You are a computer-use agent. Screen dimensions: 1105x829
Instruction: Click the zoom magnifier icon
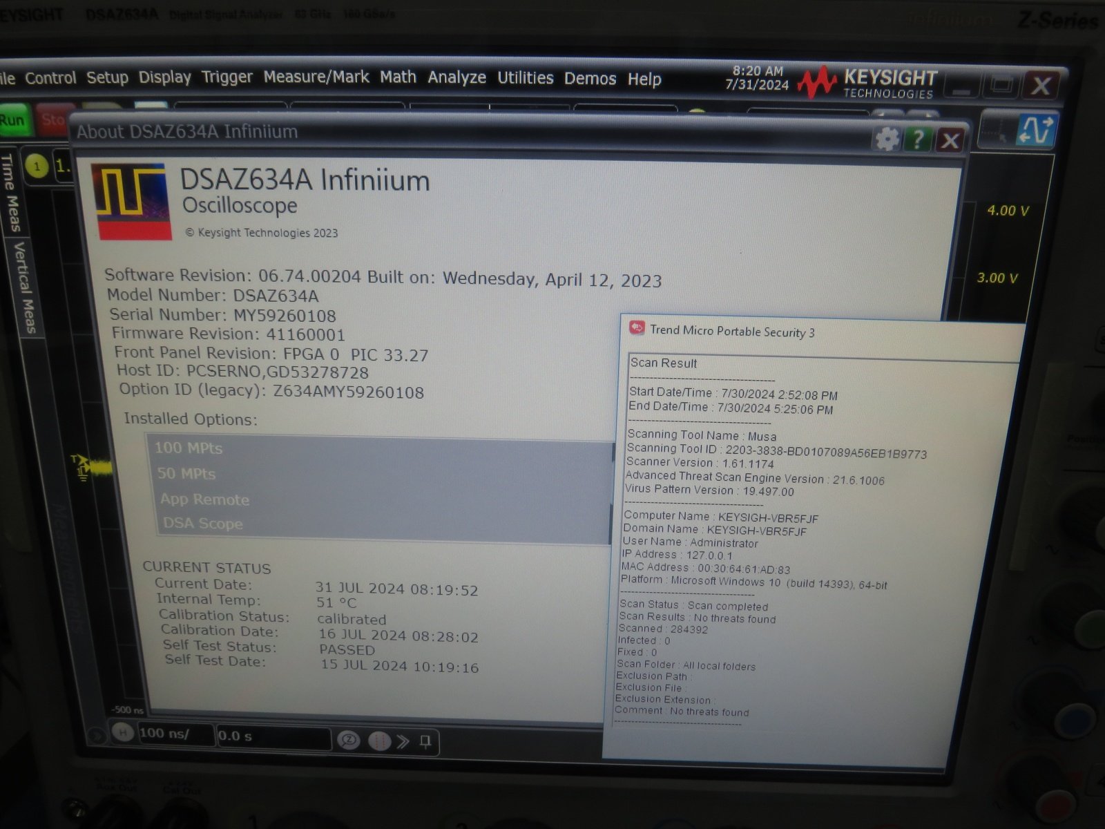click(349, 740)
